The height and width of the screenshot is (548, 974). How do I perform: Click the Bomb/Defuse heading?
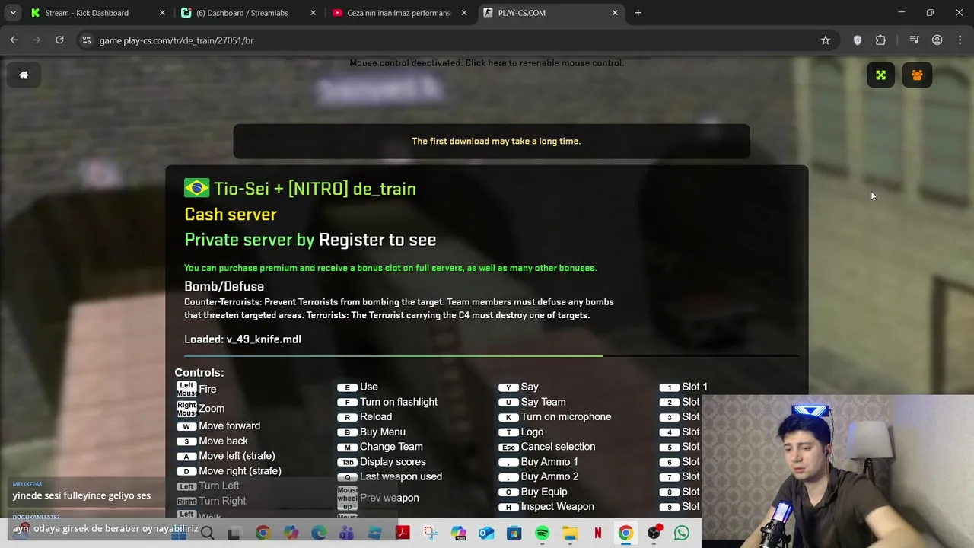pos(224,286)
